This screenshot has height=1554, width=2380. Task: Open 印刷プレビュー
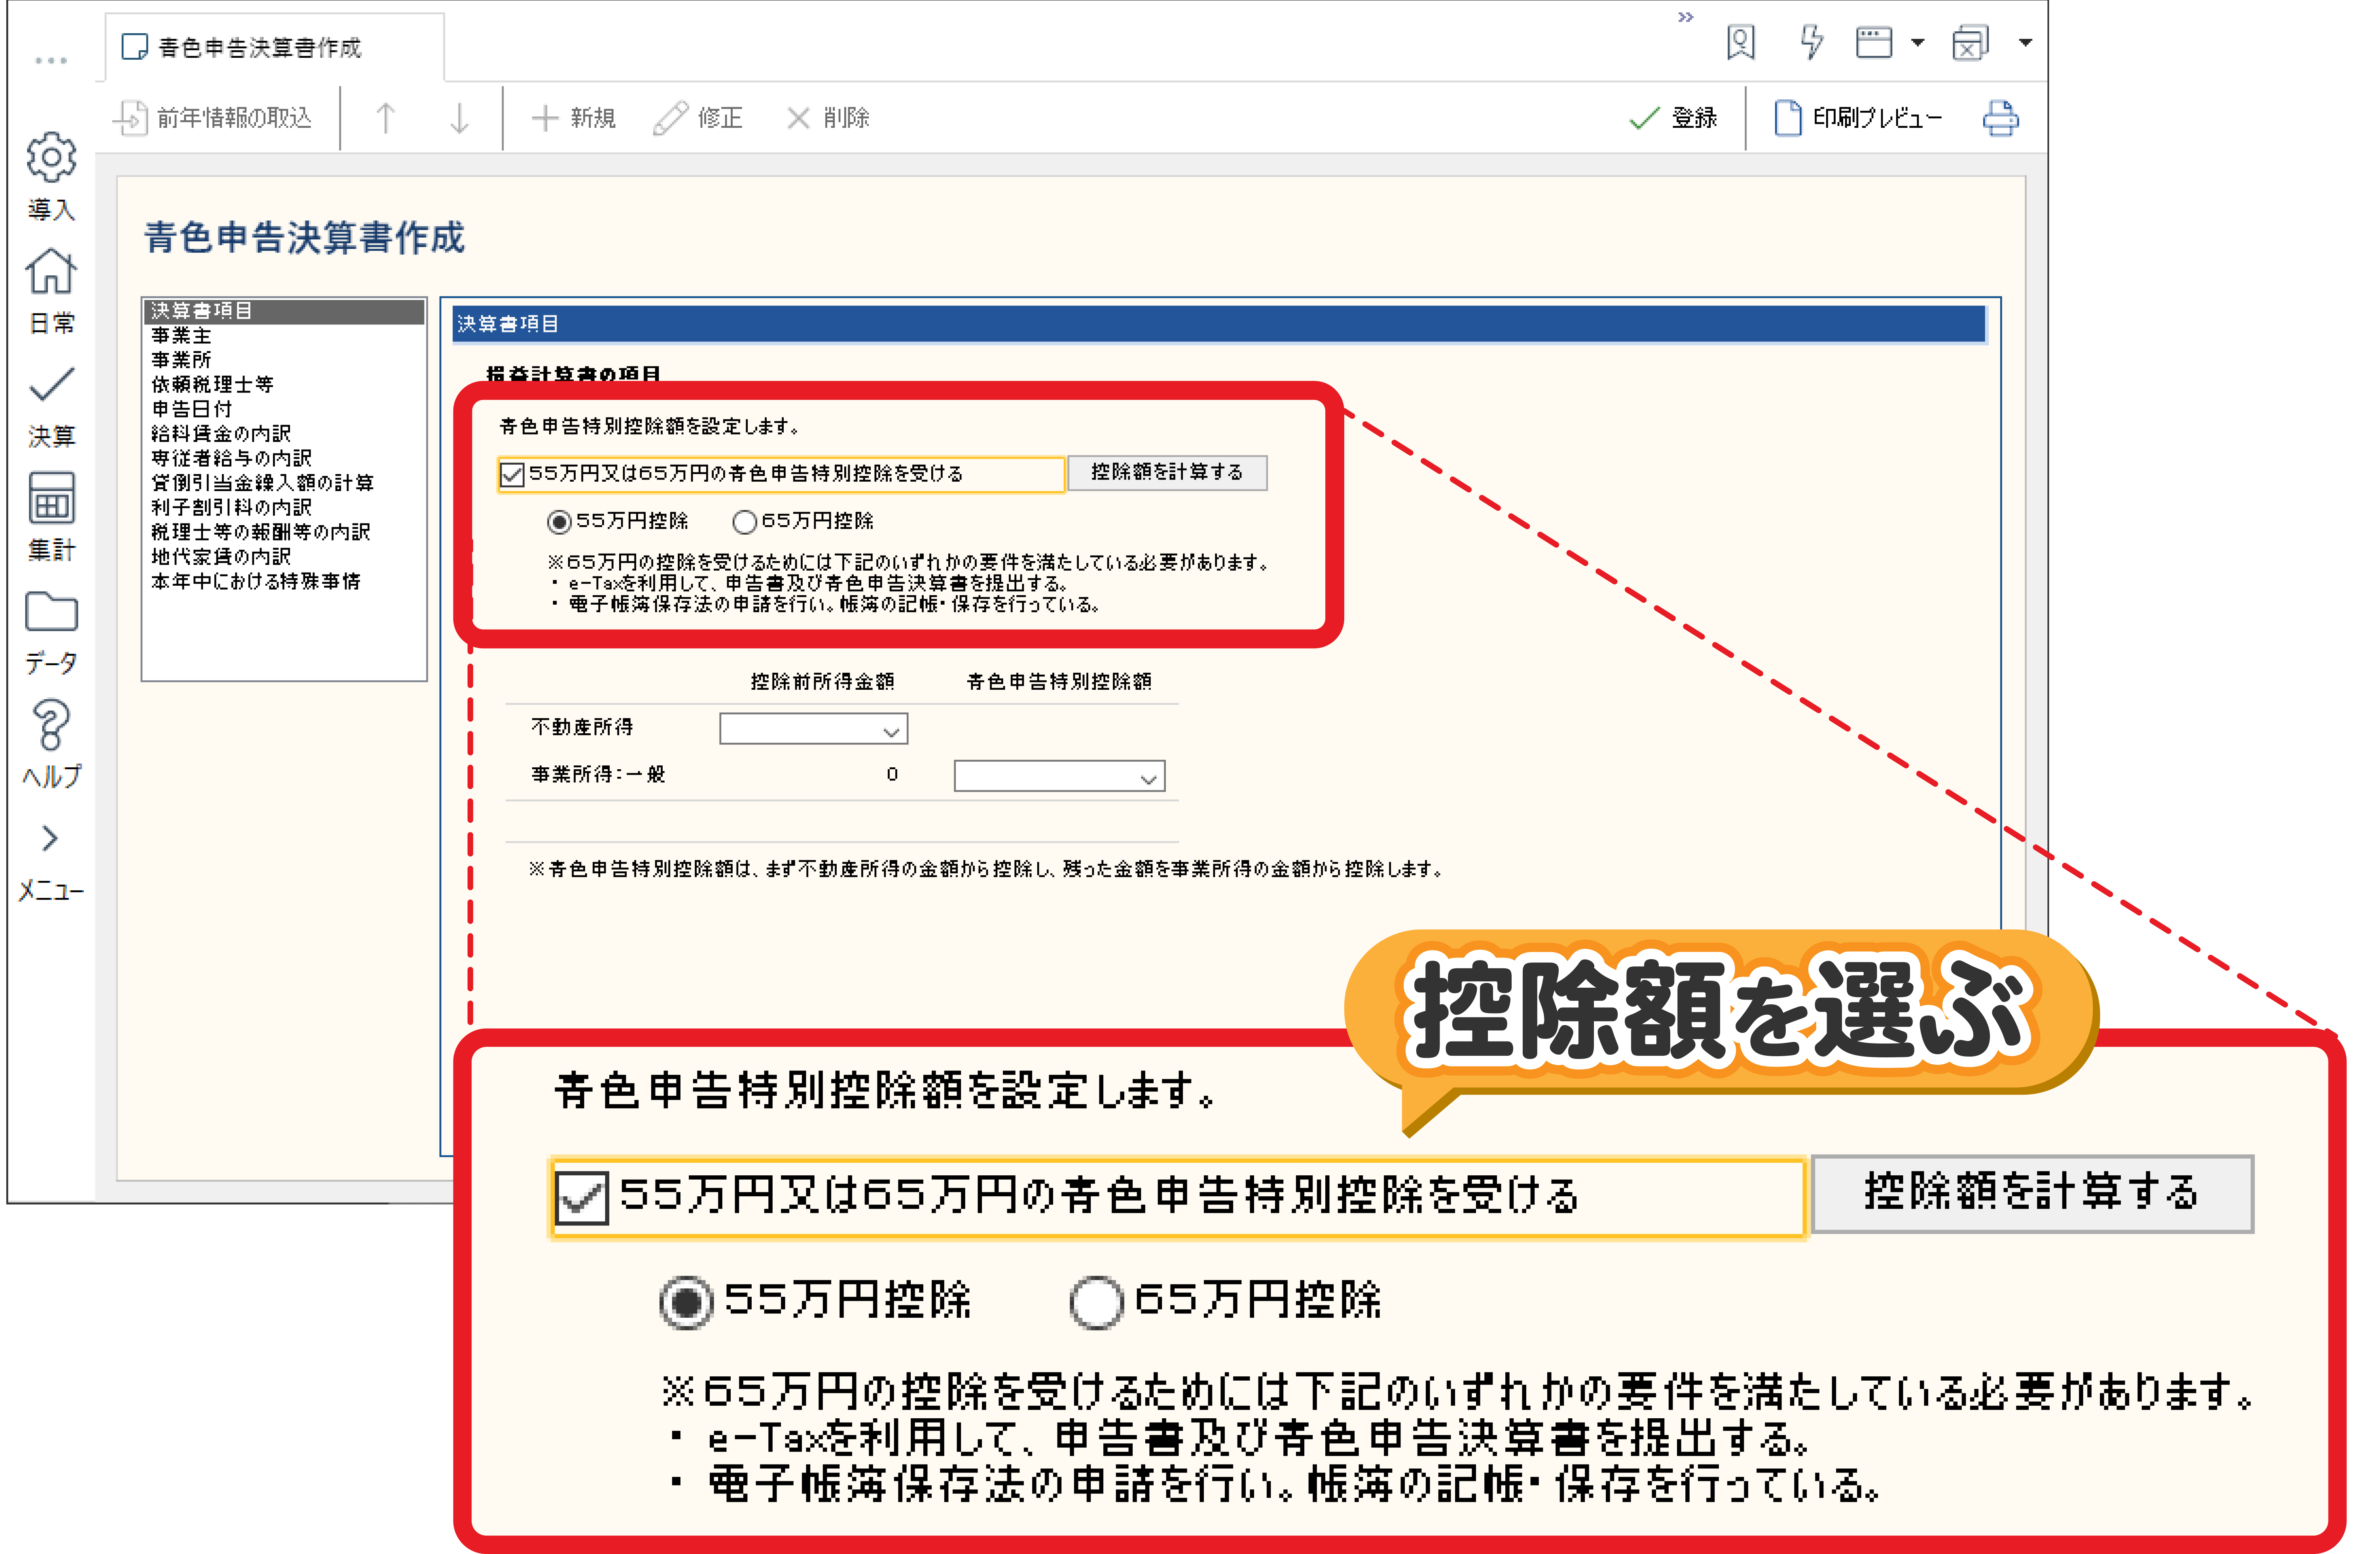click(x=1859, y=118)
